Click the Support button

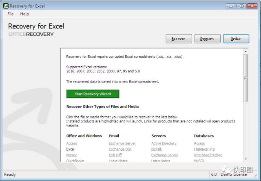[x=208, y=39]
